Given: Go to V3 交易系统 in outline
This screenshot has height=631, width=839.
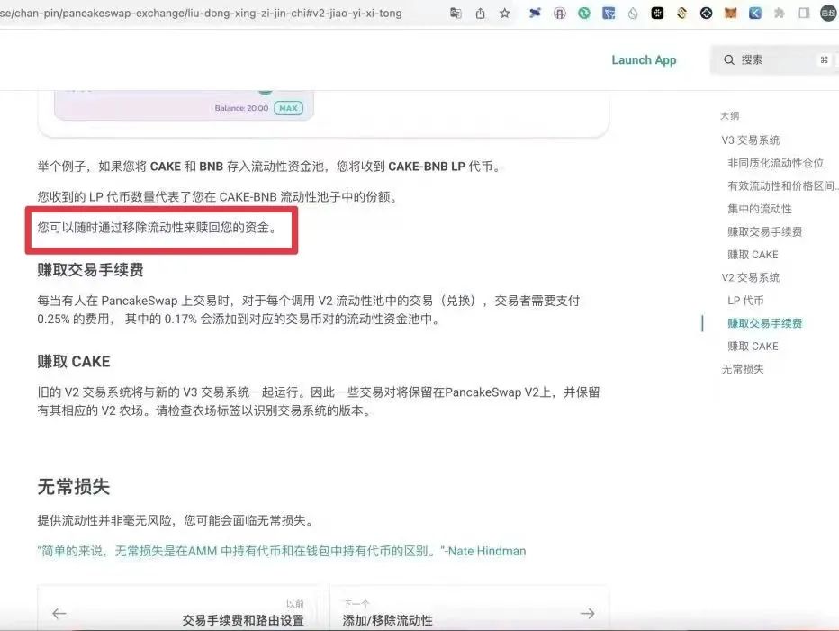Looking at the screenshot, I should 750,140.
